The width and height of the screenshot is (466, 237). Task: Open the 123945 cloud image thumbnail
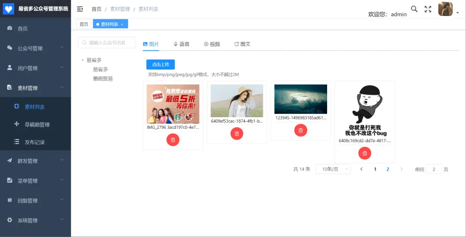tap(301, 99)
